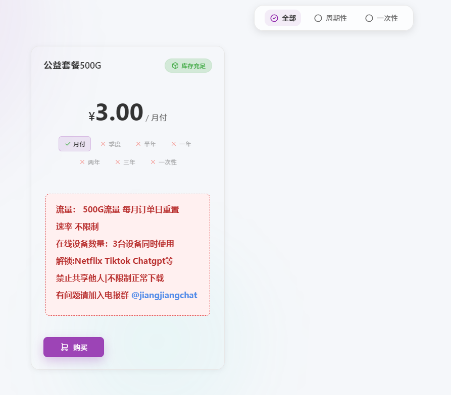Select the 周期性 filter option
The height and width of the screenshot is (395, 451).
330,18
